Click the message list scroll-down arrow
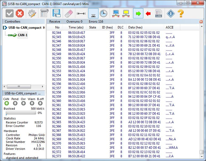Screen dimensions: 206x161 pos(202,156)
